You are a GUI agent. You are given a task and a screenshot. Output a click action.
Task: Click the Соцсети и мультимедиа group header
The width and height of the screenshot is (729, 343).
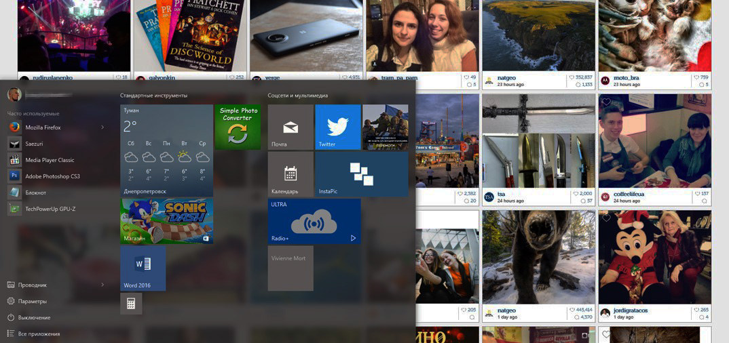(x=297, y=96)
